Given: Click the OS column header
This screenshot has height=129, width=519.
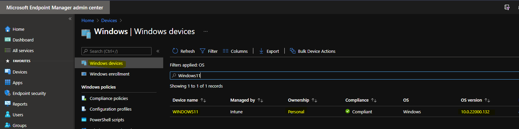Looking at the screenshot, I should (406, 100).
